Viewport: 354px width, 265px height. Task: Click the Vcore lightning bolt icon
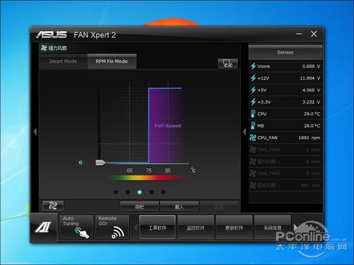[x=253, y=66]
